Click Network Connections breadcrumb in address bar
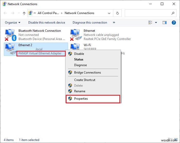The width and height of the screenshot is (180, 143). 79,13
